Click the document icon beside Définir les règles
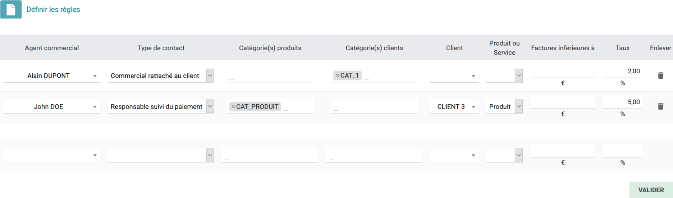The image size is (673, 198). [11, 10]
